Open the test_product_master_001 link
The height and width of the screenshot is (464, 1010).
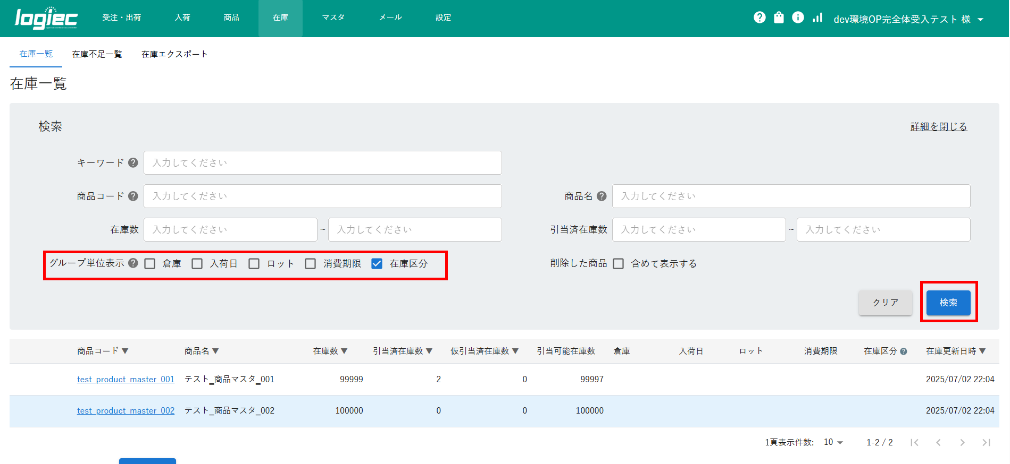(126, 379)
